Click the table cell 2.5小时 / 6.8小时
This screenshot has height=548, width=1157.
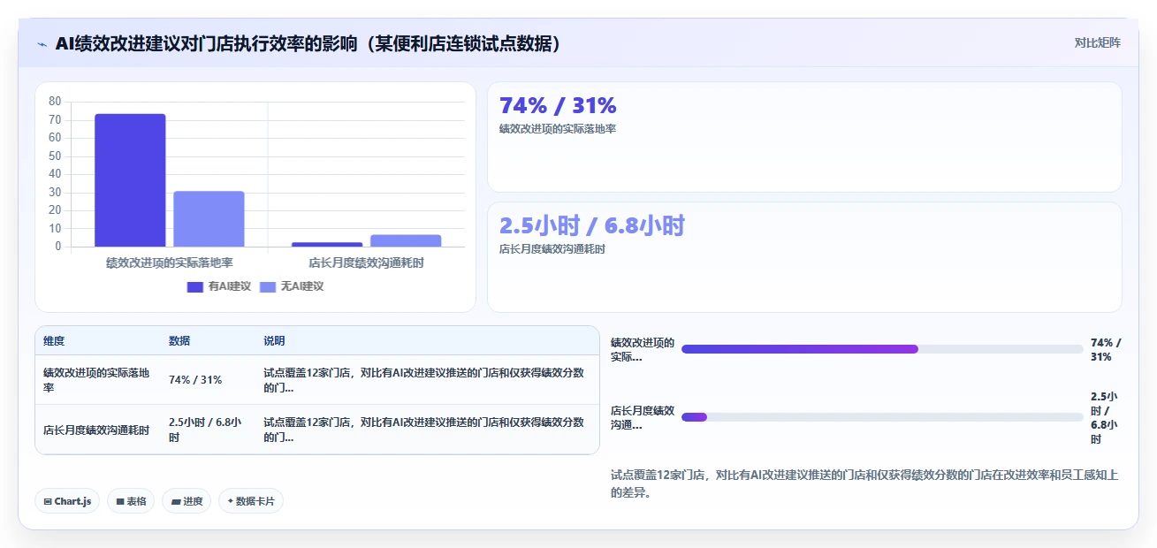tap(206, 430)
